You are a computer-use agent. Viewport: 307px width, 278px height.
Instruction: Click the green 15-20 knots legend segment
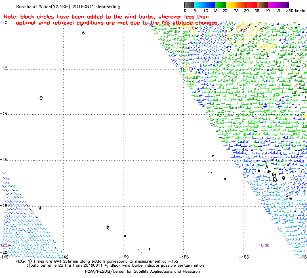221,5
